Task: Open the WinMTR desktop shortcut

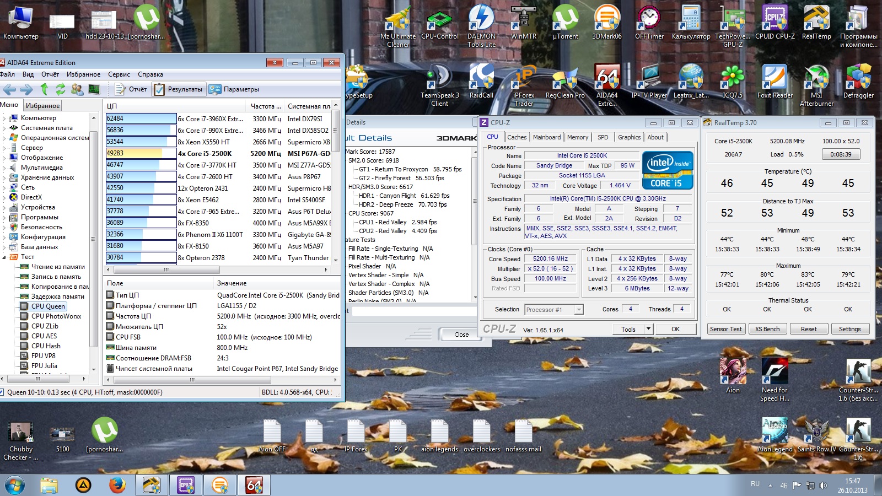Action: coord(523,24)
